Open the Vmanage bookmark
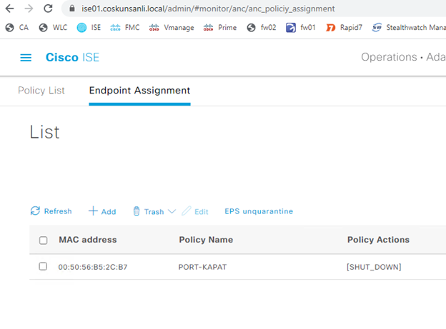The height and width of the screenshot is (329, 446). [172, 28]
